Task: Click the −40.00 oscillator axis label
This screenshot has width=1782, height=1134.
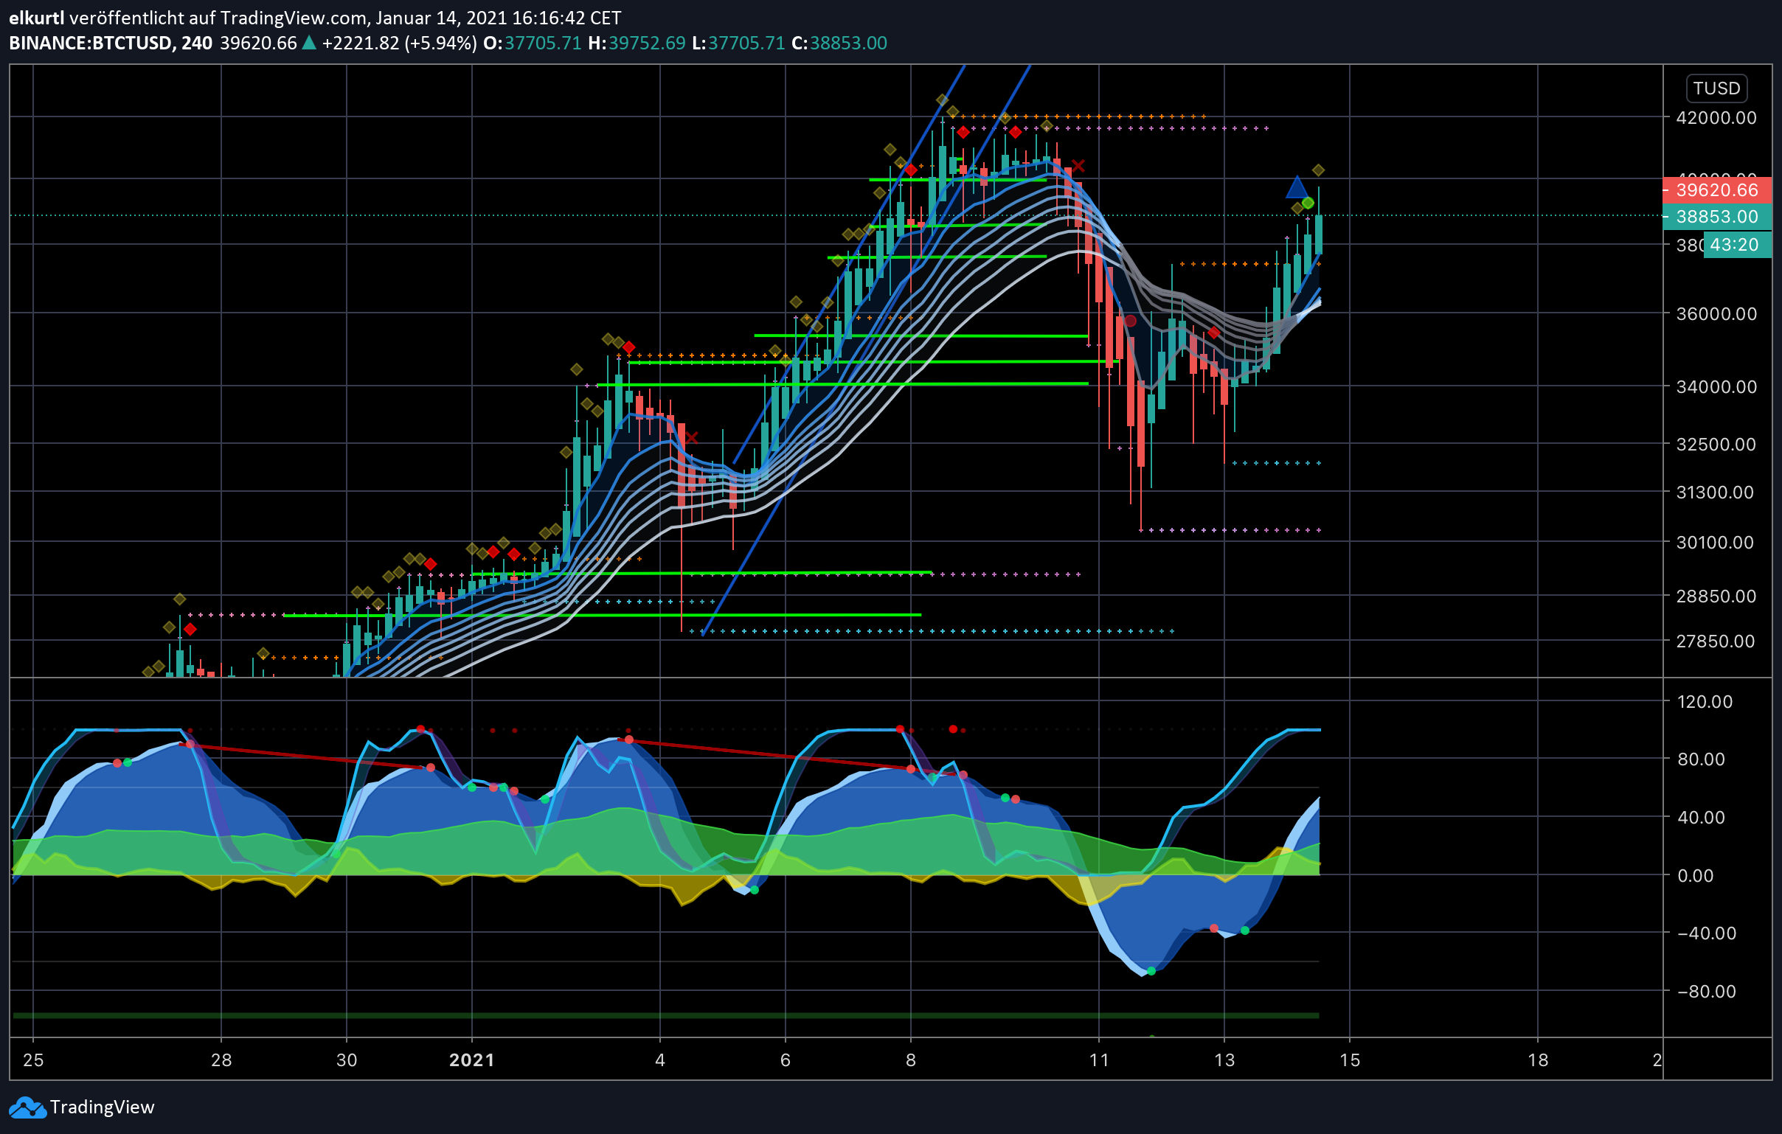Action: click(x=1707, y=933)
